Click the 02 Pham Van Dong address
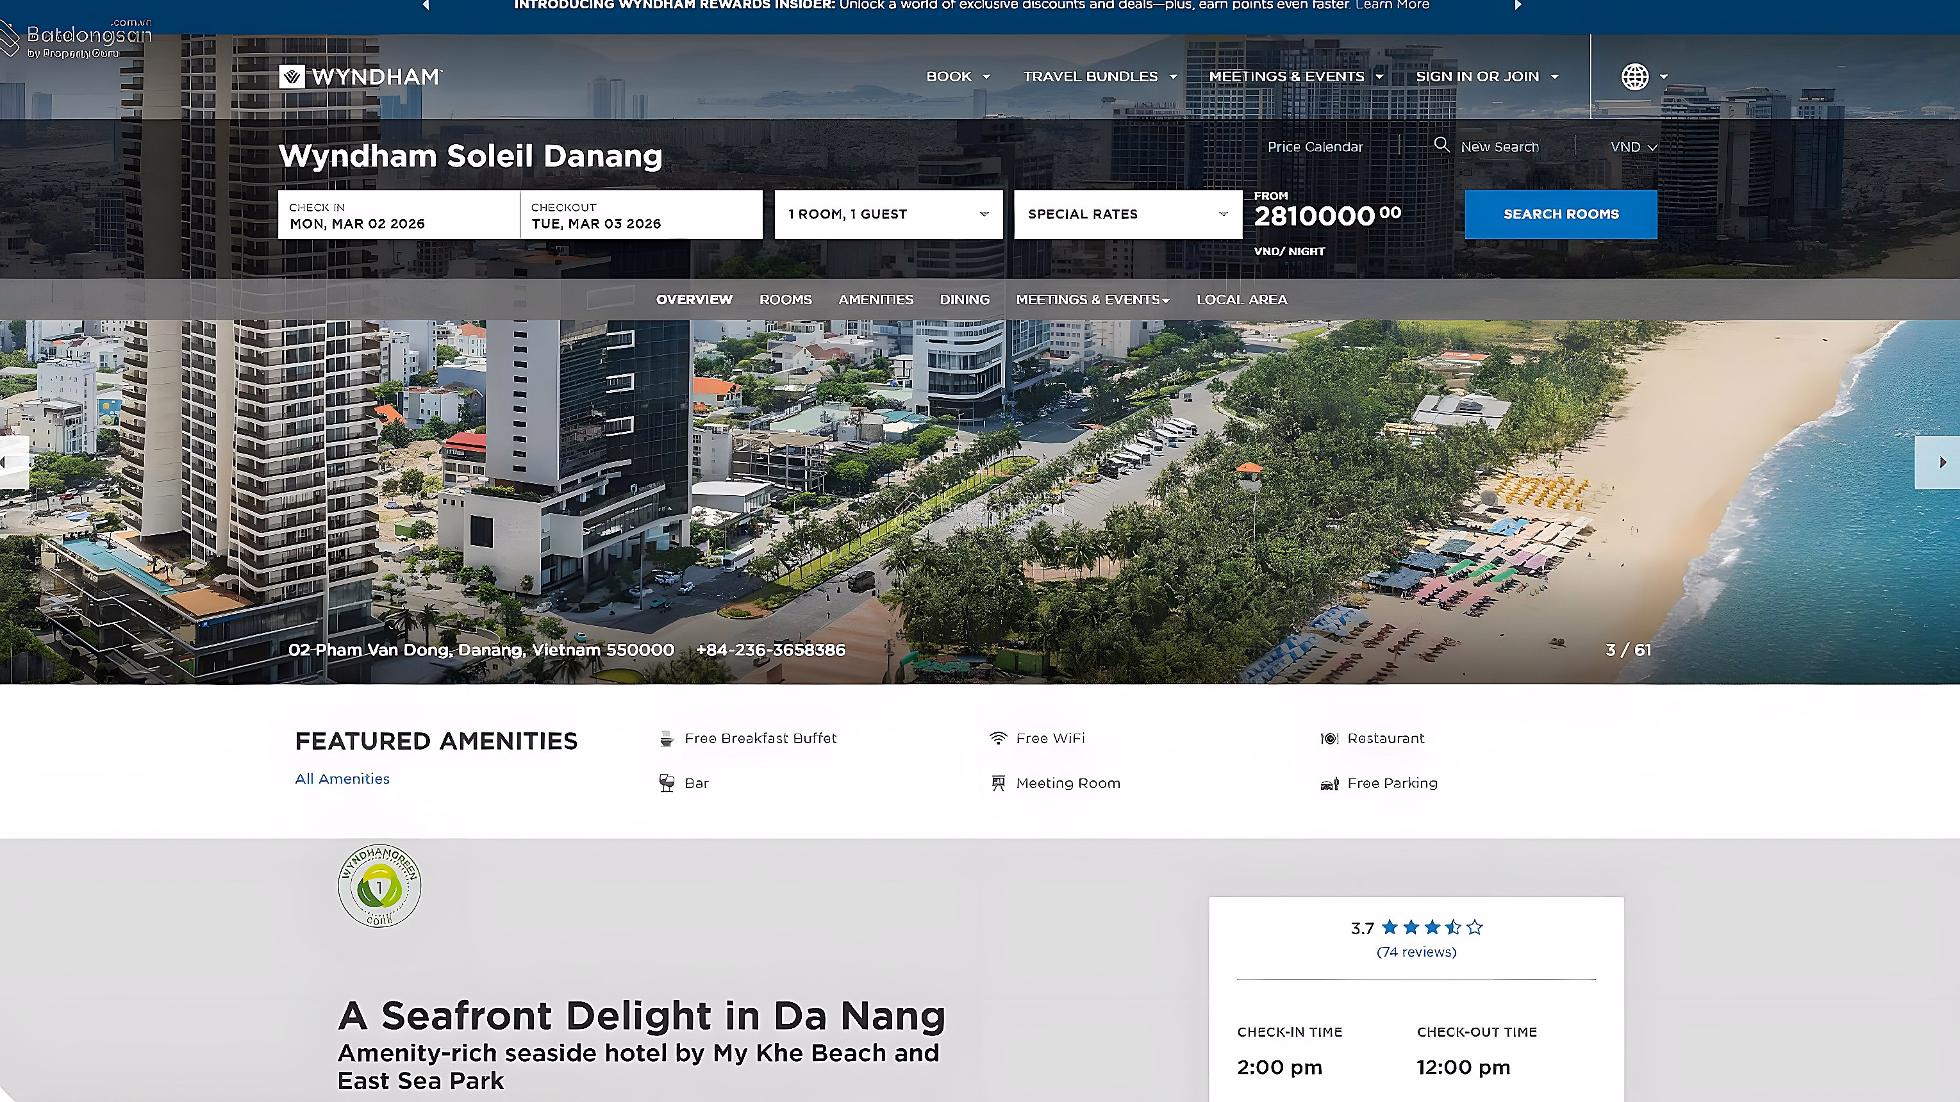The height and width of the screenshot is (1102, 1960). 481,650
